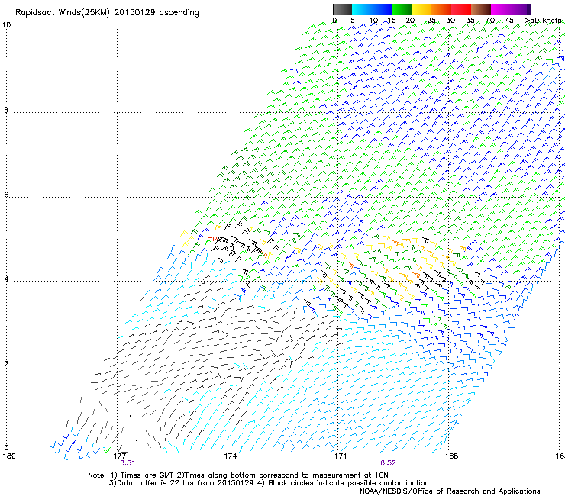Screen dimensions: 565x496
Task: Click the green 15-20 knots color swatch
Action: (x=402, y=9)
